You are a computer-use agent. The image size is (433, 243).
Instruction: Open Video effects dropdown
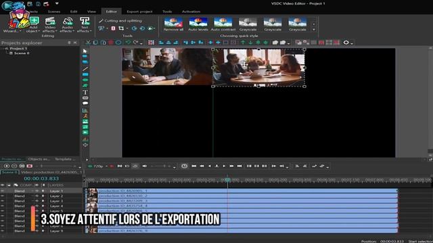coord(50,25)
